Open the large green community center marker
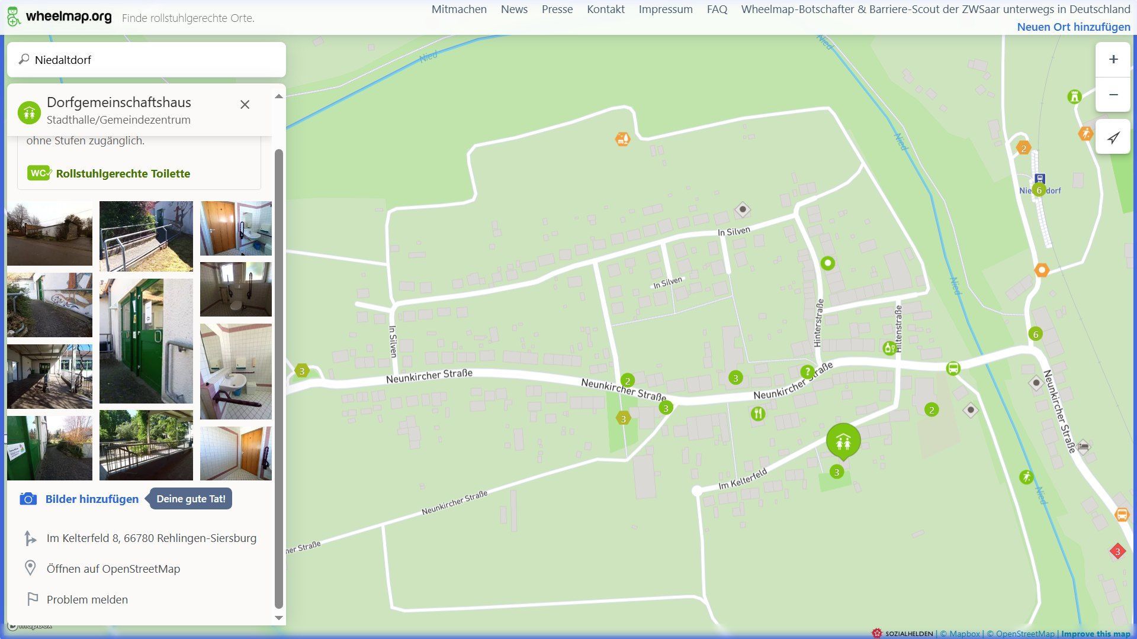The height and width of the screenshot is (639, 1137). coord(843,440)
